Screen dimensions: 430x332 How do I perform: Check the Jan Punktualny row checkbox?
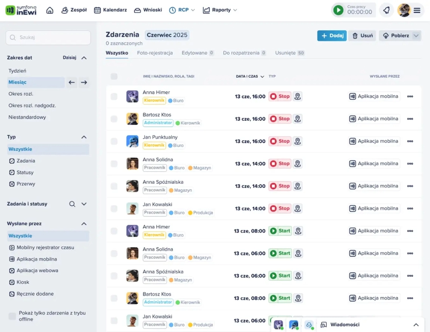click(114, 141)
